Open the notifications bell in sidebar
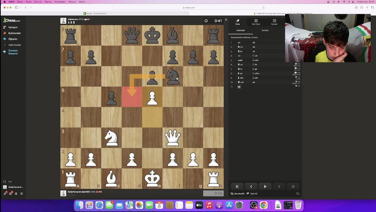The height and width of the screenshot is (212, 376). 16,193
